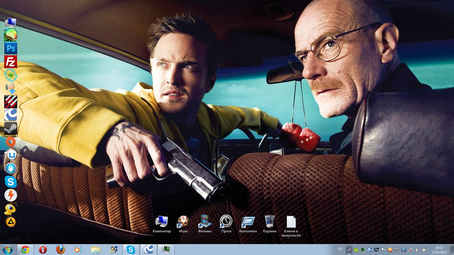454x255 pixels.
Task: Open the network connection tray icon
Action: (x=397, y=250)
